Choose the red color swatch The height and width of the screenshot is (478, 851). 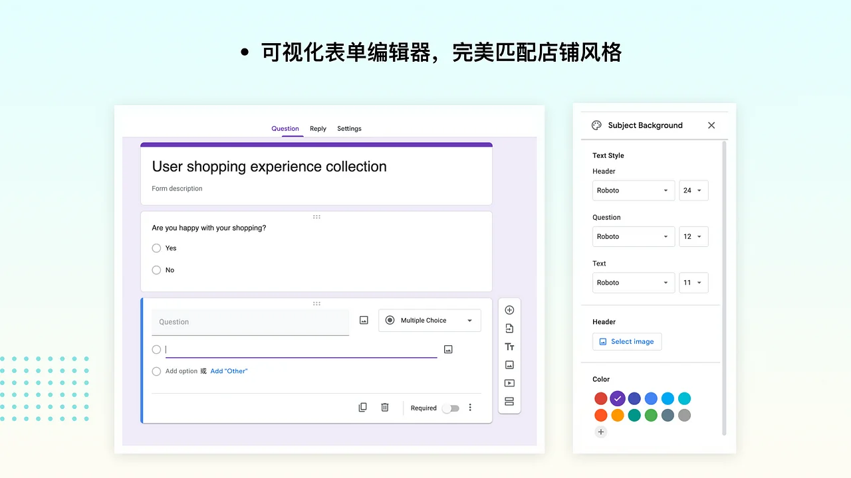pyautogui.click(x=601, y=398)
